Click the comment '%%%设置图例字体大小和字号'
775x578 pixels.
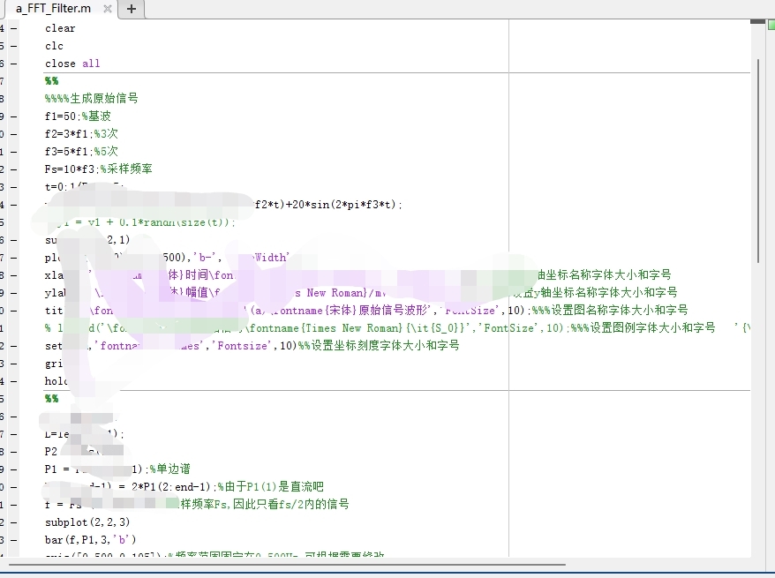[x=643, y=327]
